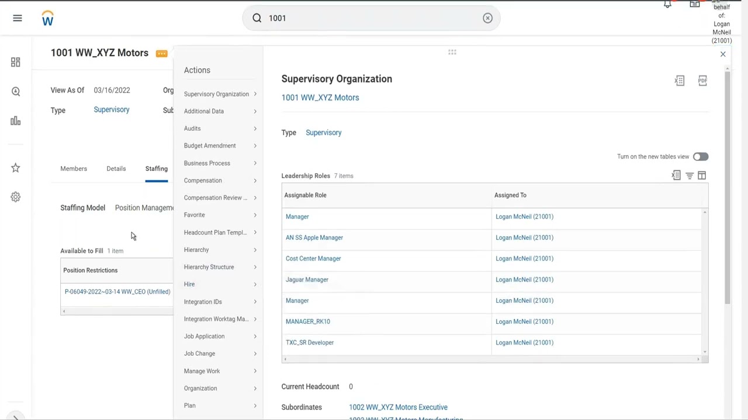Open Hire menu item
748x420 pixels.
(220, 284)
